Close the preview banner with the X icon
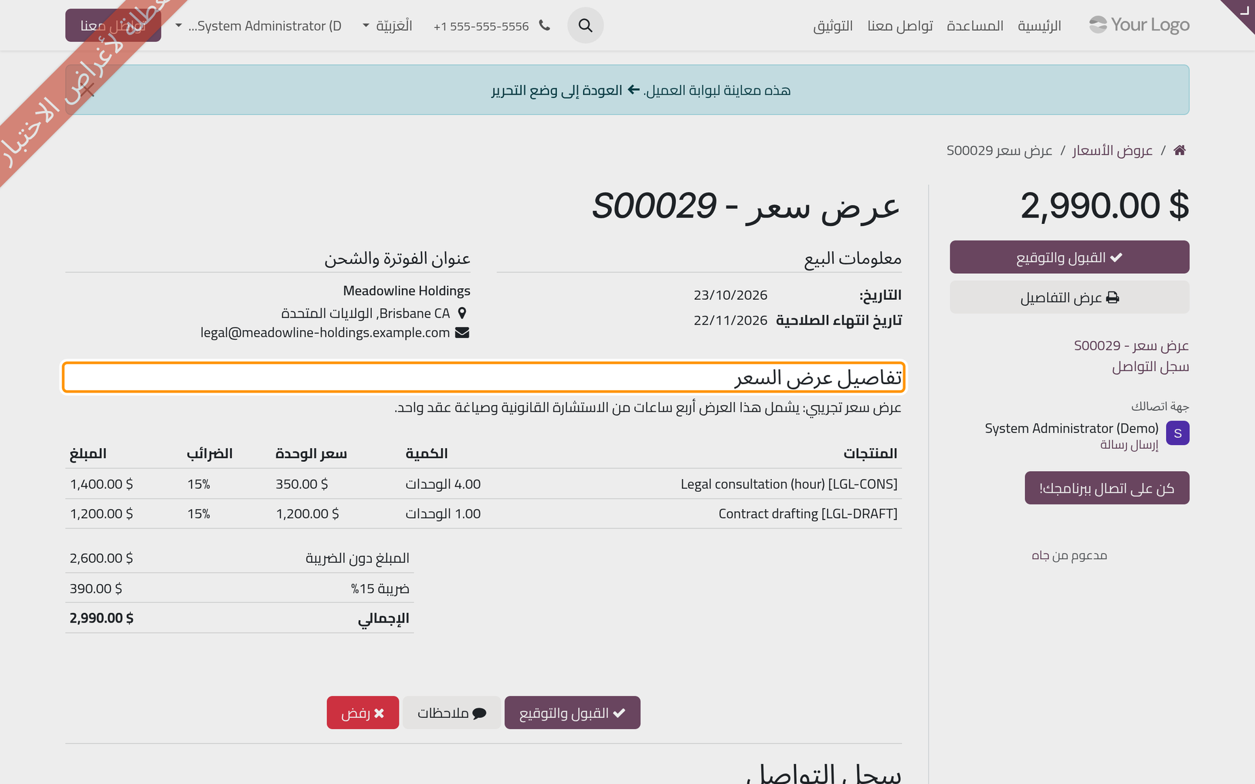1255x784 pixels. [88, 90]
